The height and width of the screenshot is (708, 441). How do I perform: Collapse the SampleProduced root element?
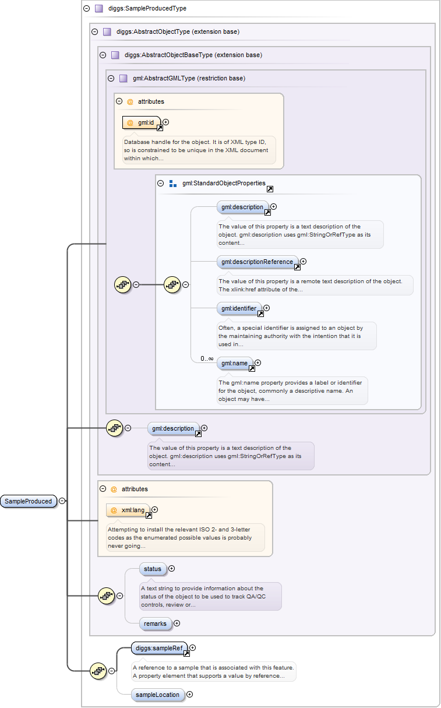(x=62, y=501)
